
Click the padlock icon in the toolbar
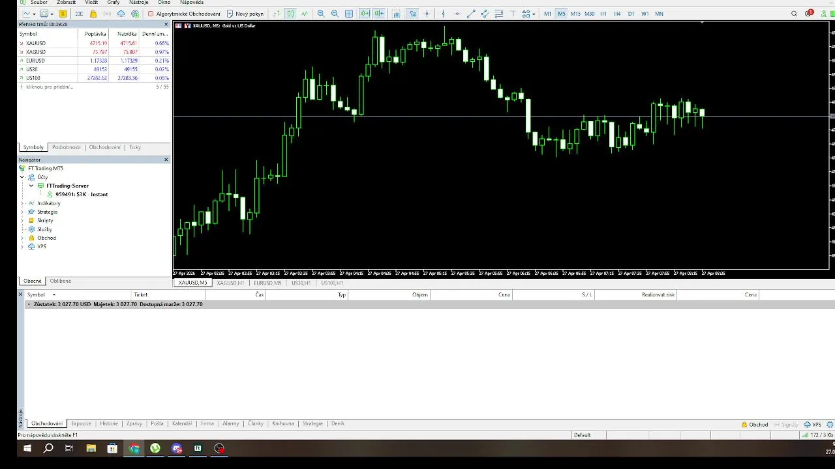coord(93,14)
